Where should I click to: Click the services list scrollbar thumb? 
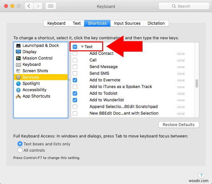tap(197, 83)
